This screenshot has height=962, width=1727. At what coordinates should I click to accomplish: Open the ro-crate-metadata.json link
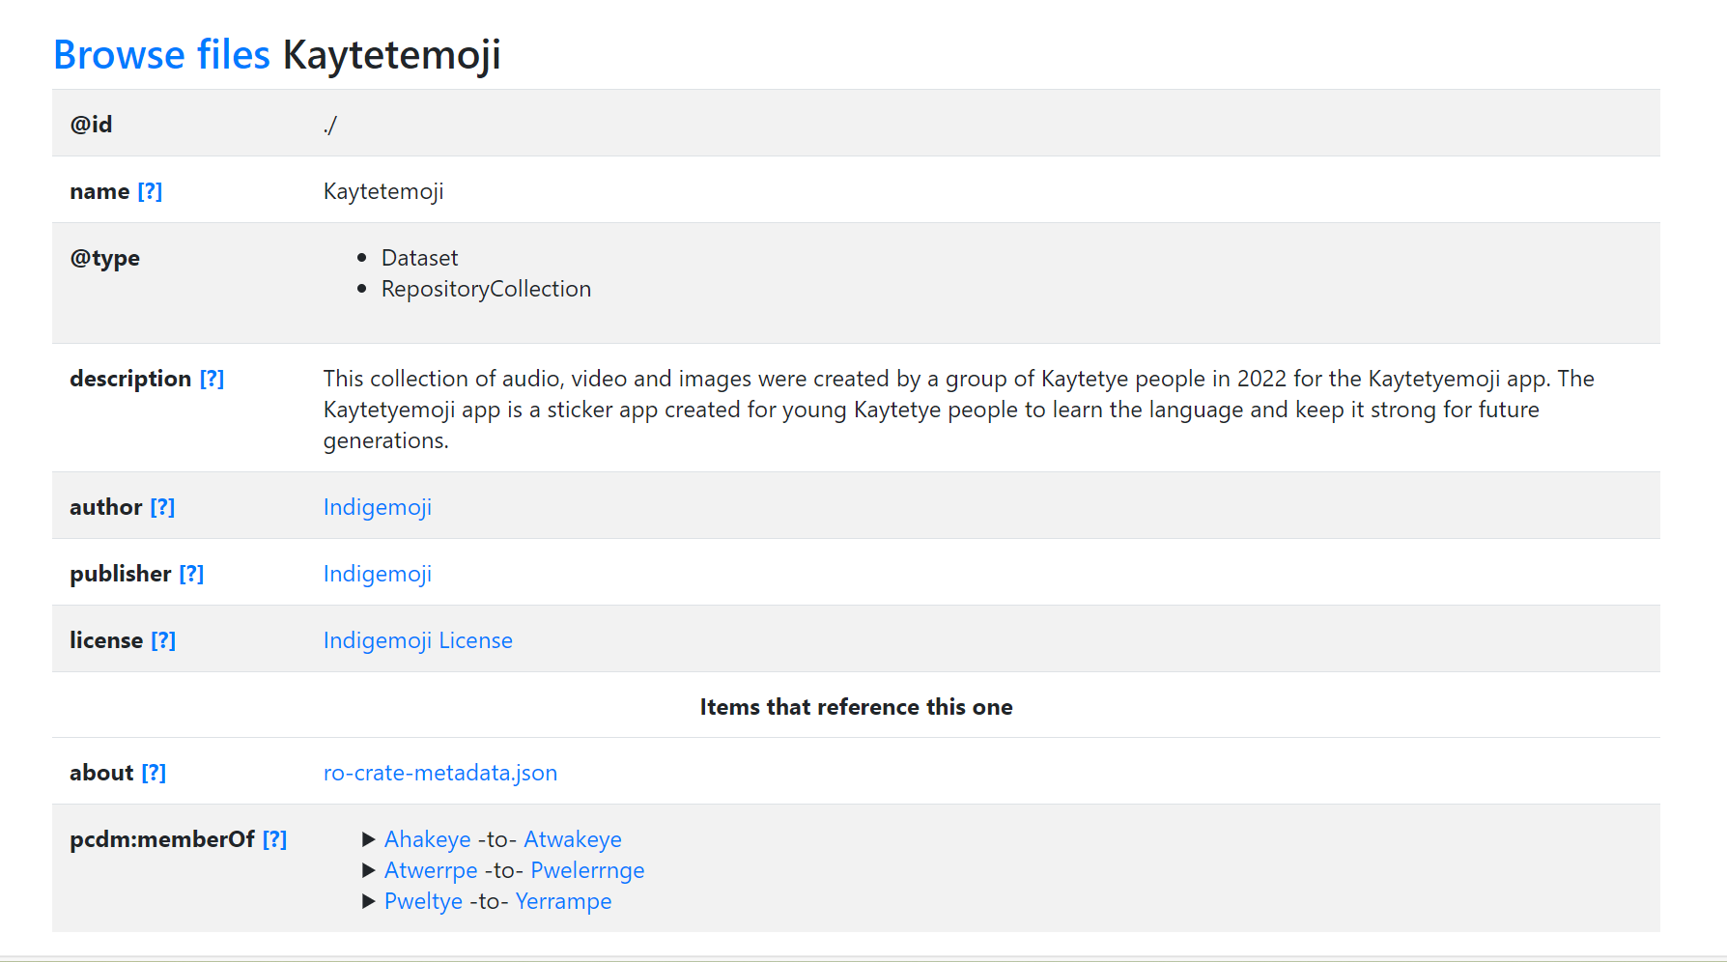click(440, 773)
